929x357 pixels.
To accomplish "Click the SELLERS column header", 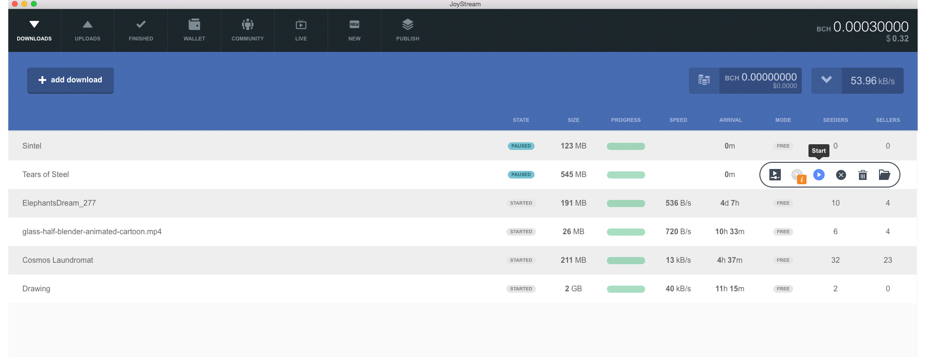I will click(x=888, y=120).
